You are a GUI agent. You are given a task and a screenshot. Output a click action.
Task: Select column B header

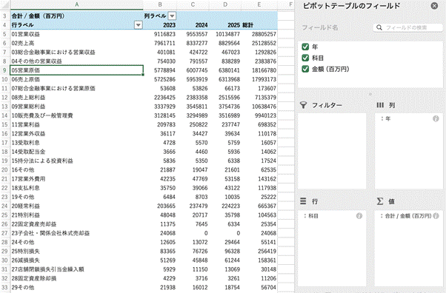tap(160, 4)
